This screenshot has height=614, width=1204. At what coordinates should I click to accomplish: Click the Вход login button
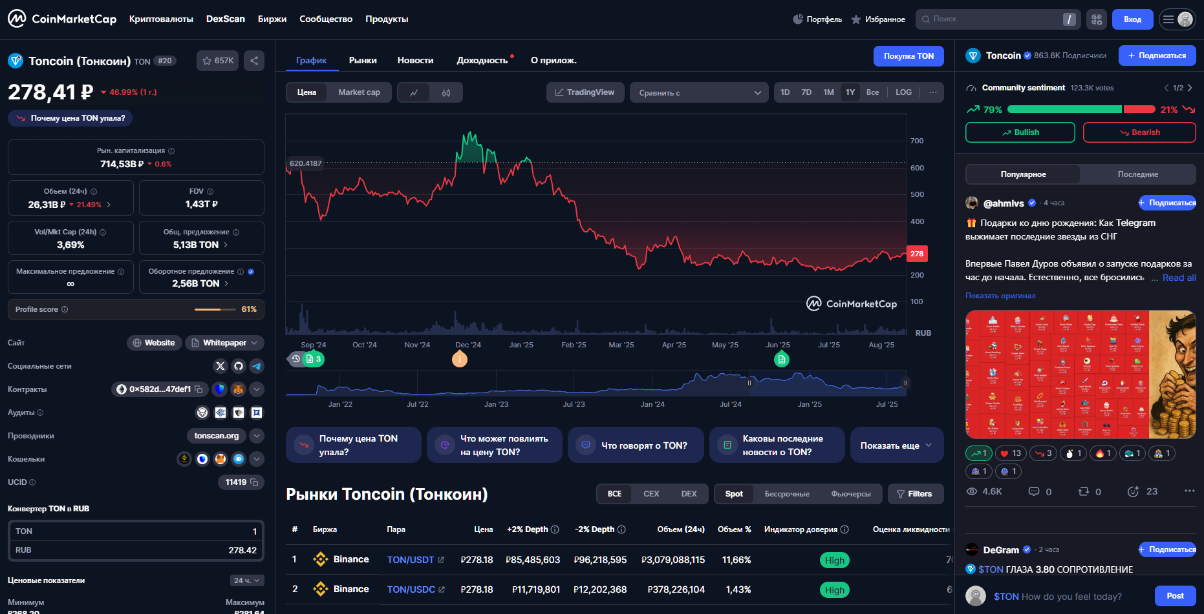[1132, 19]
